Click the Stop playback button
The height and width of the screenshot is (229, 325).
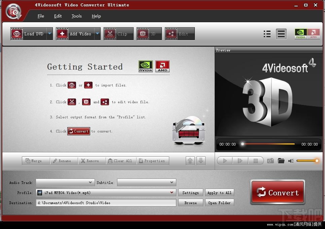[256, 161]
